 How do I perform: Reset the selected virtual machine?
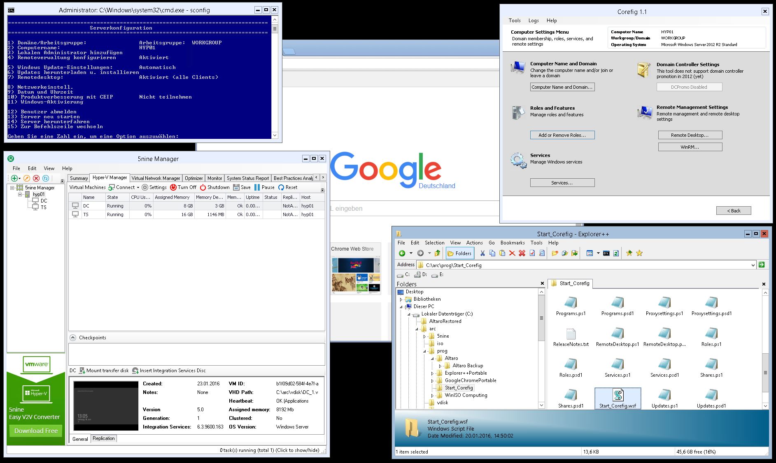(288, 187)
